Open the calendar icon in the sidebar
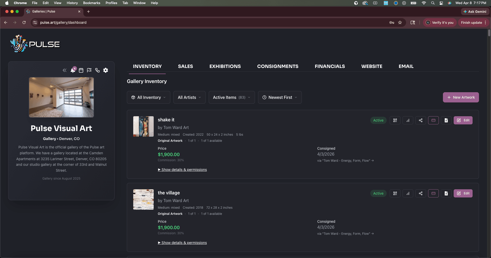The image size is (491, 258). click(81, 71)
